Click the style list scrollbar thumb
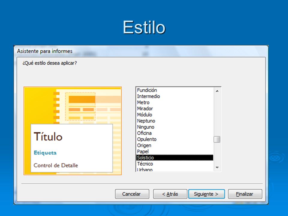This screenshot has height=216, width=288. (x=217, y=139)
